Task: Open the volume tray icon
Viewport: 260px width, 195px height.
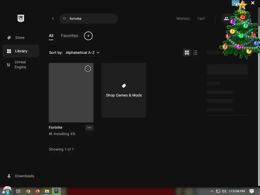Action: (224, 191)
